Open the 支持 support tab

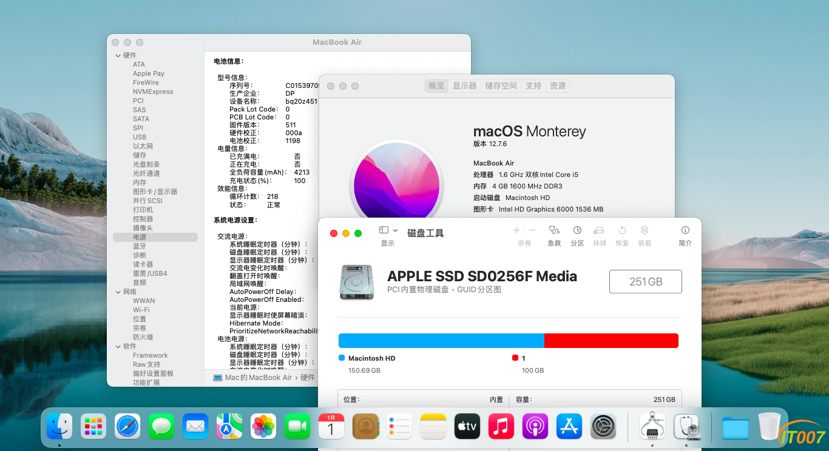tap(533, 86)
